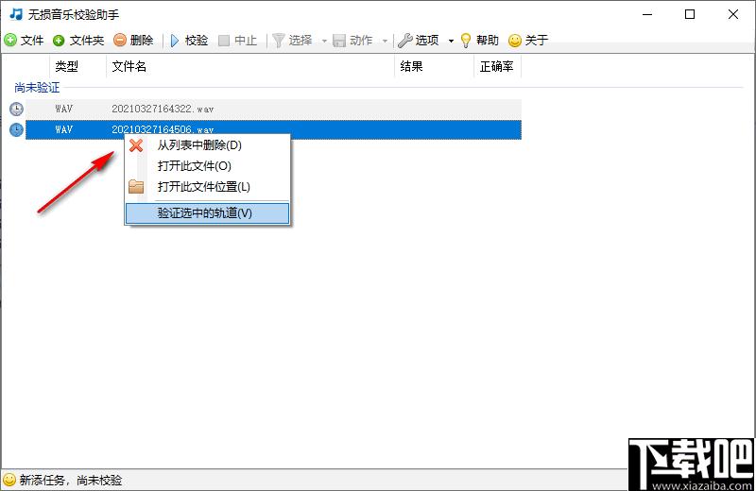
Task: Click the grey 中止 stop icon
Action: pos(224,41)
